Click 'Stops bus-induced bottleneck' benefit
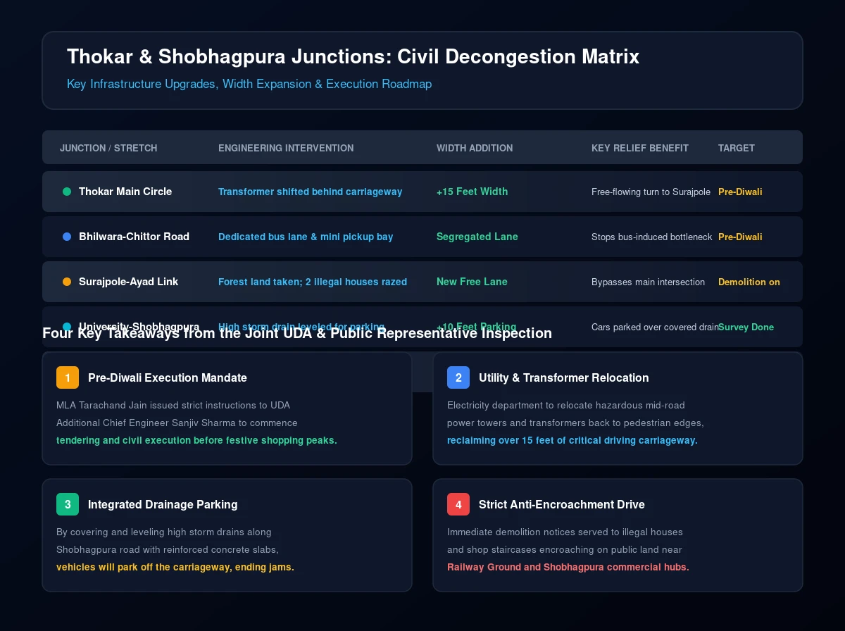Screen dimensions: 845x631 pos(652,237)
